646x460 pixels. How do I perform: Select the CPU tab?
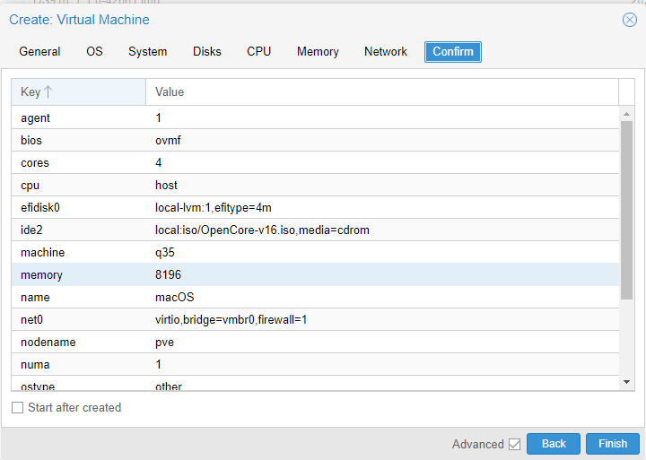259,52
